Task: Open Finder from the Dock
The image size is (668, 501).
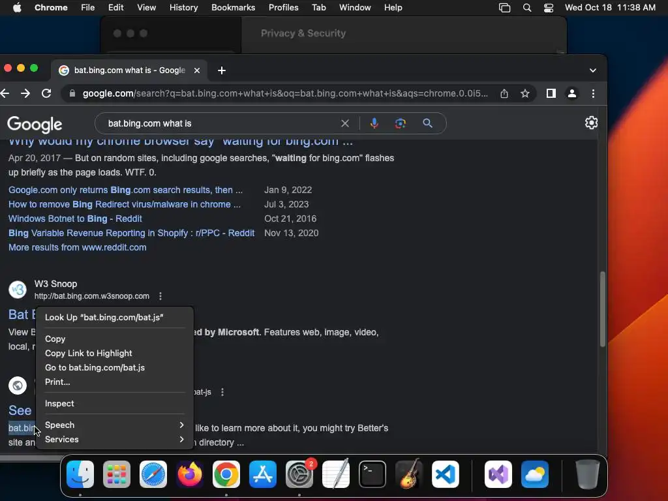Action: [x=80, y=474]
